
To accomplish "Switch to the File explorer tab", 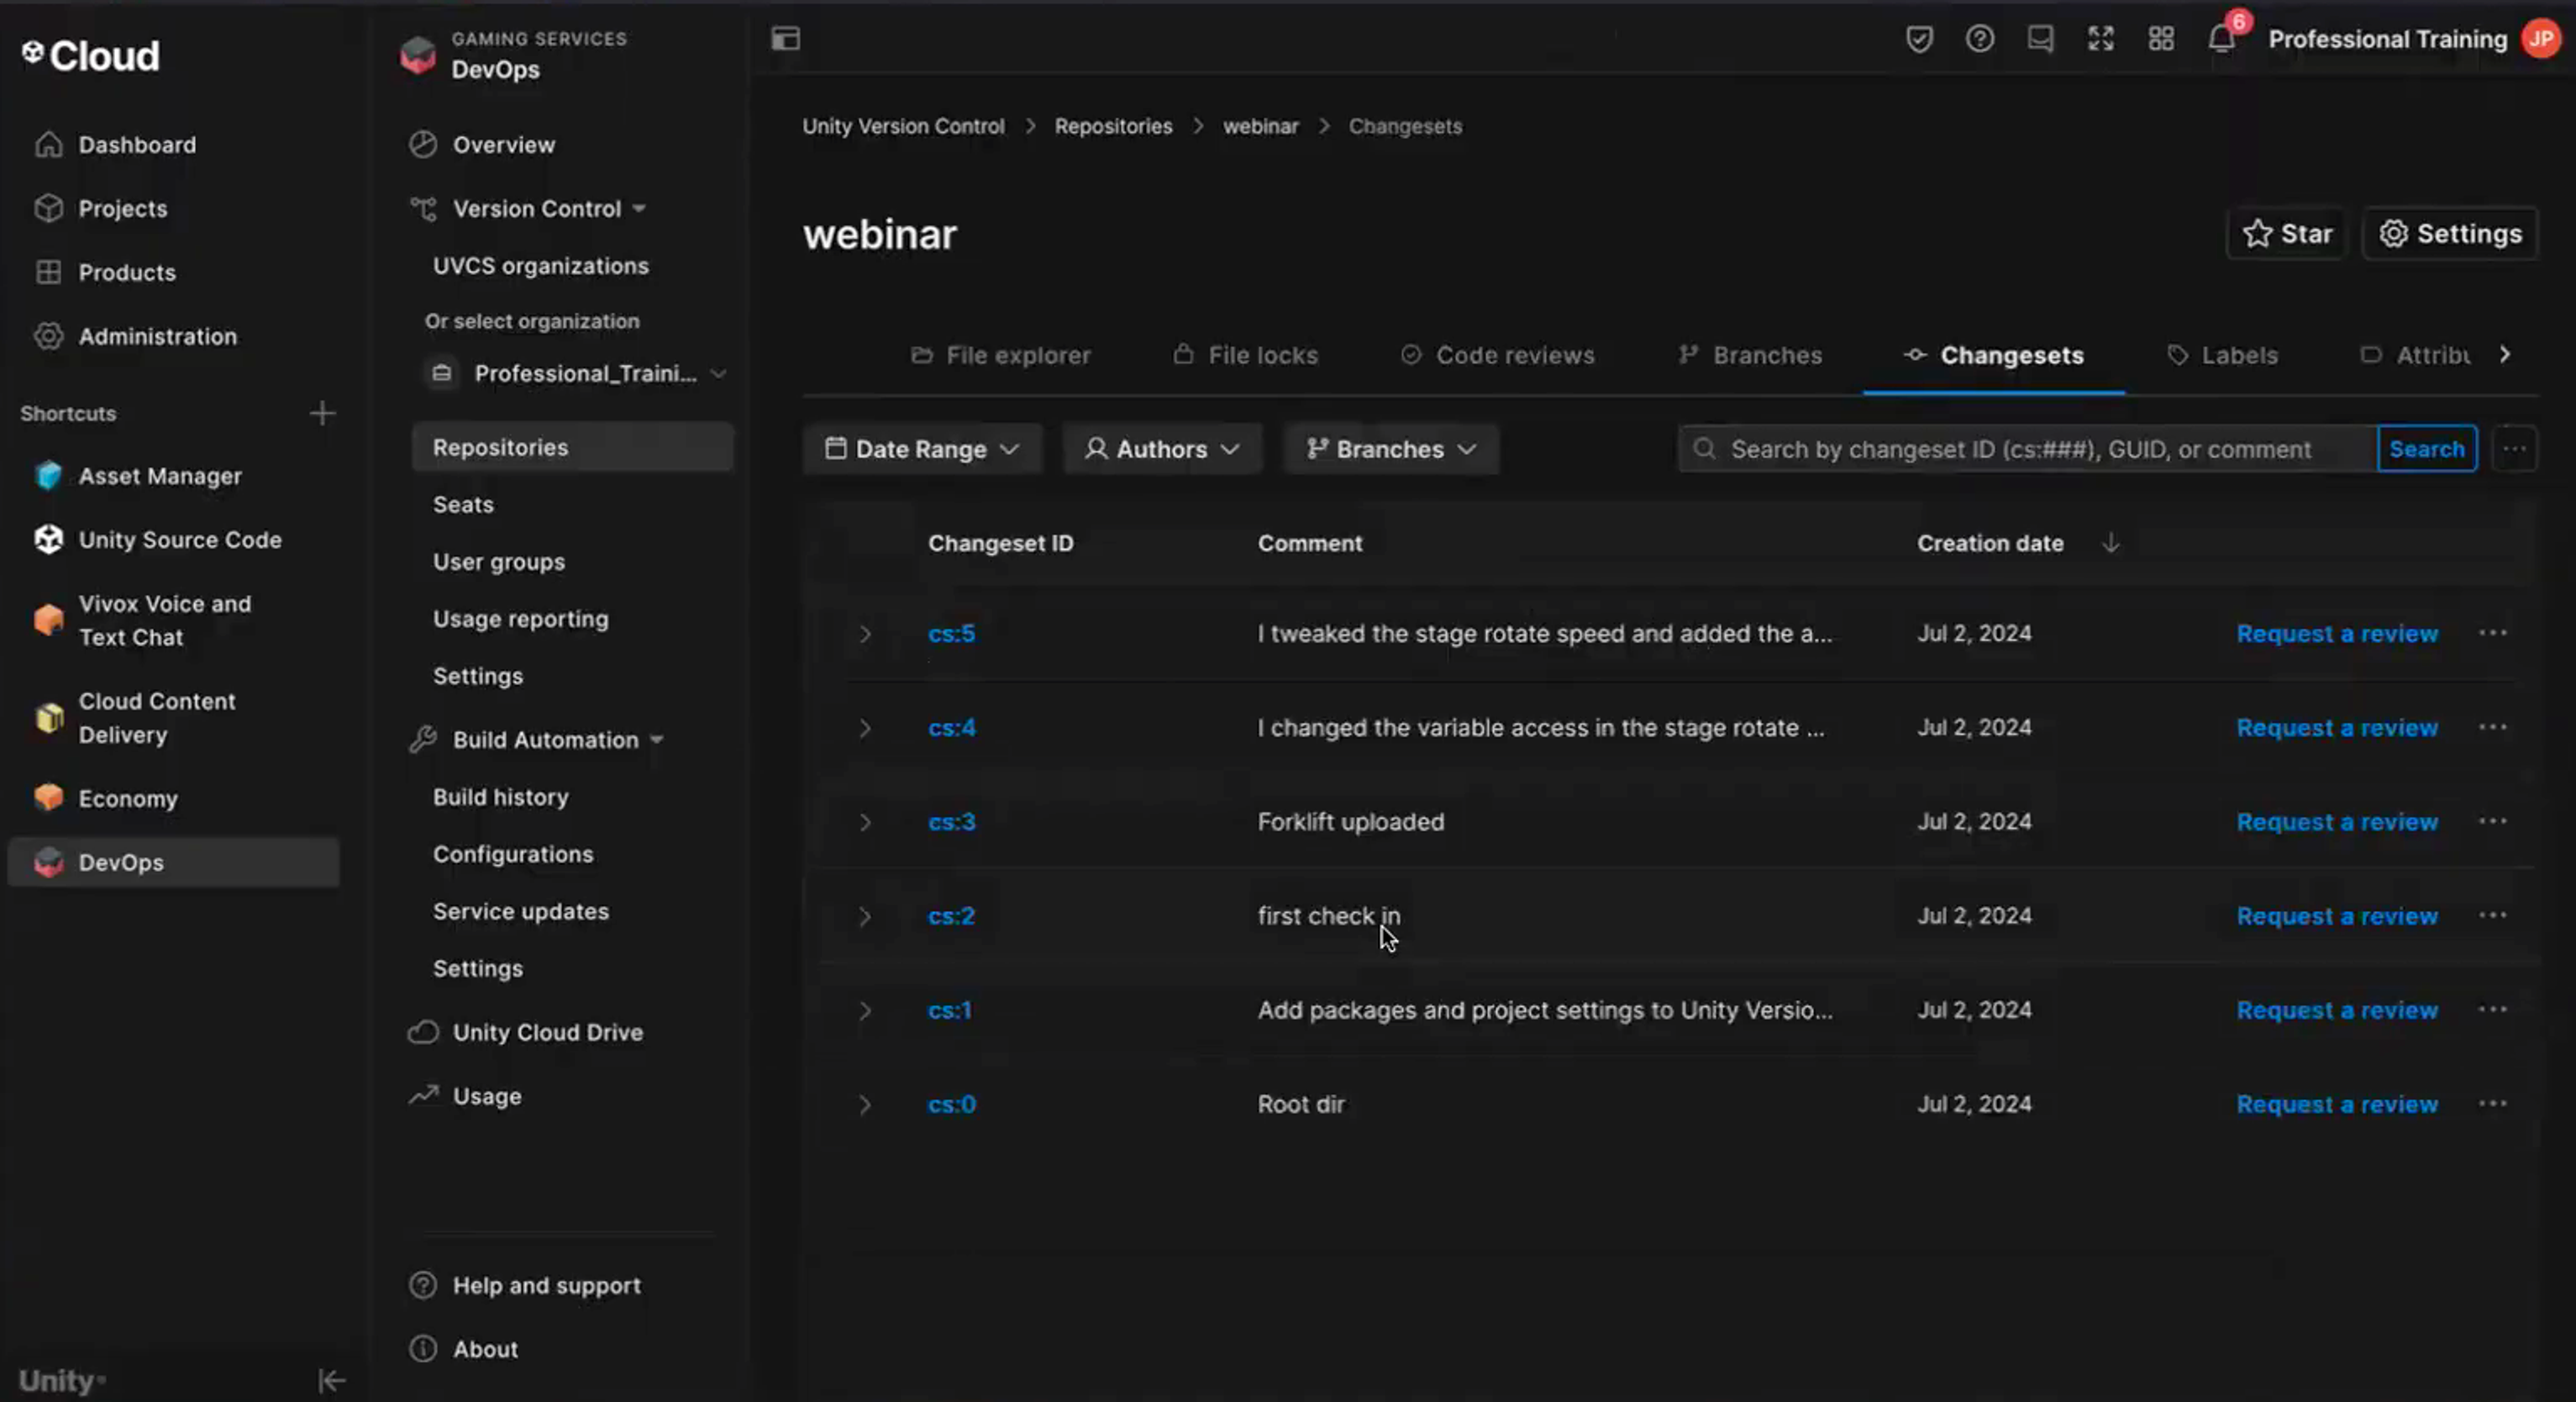I will pos(1000,356).
